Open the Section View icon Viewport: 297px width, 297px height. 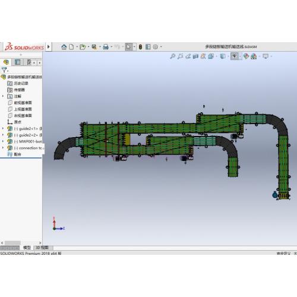tap(195, 56)
